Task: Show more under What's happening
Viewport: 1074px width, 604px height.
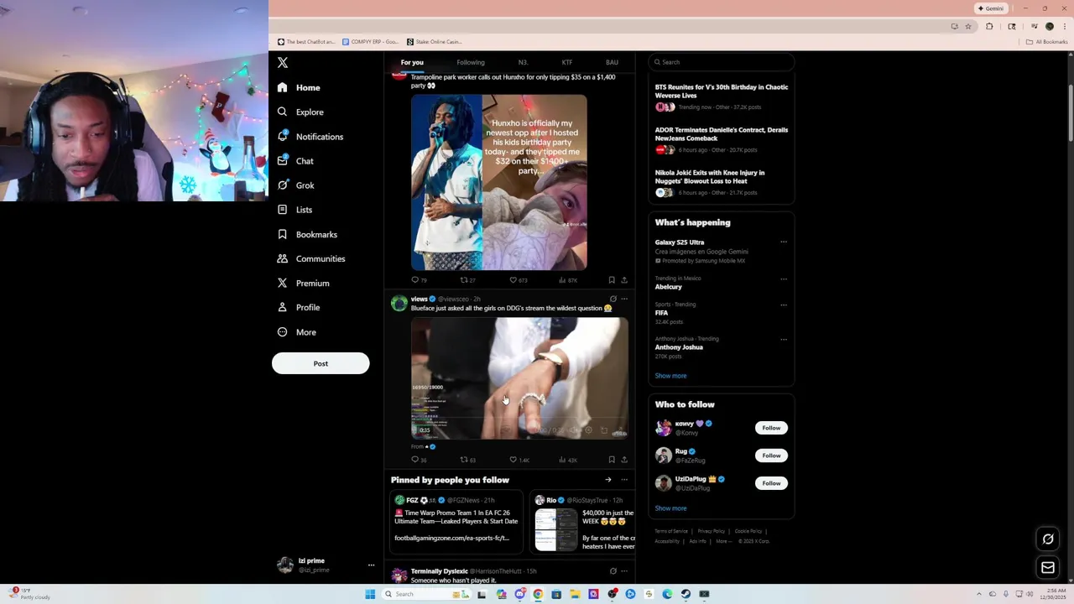Action: pyautogui.click(x=670, y=376)
